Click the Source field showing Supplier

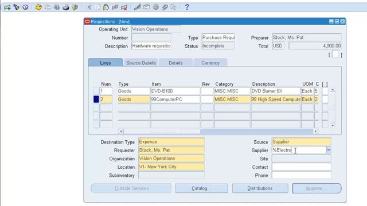[302, 141]
